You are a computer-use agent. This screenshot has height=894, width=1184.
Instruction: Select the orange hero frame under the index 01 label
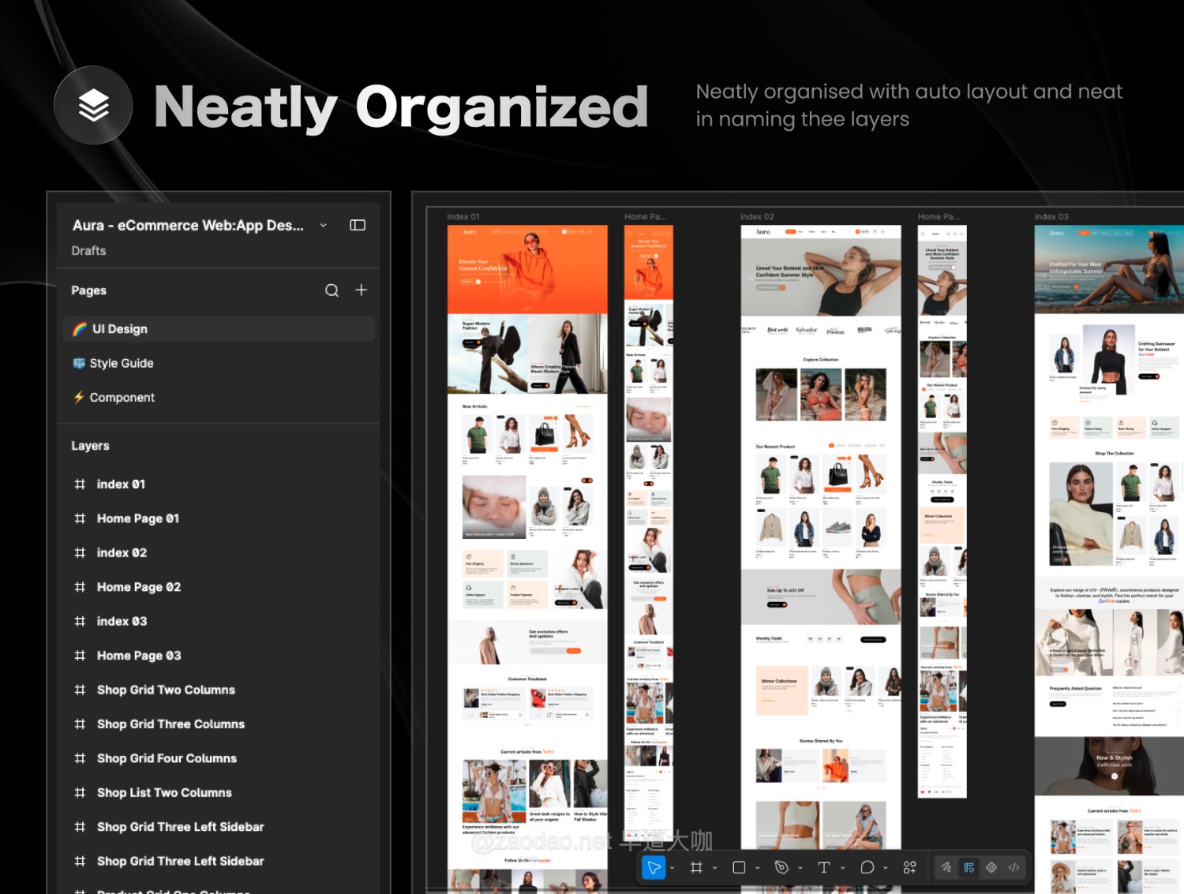click(x=527, y=269)
